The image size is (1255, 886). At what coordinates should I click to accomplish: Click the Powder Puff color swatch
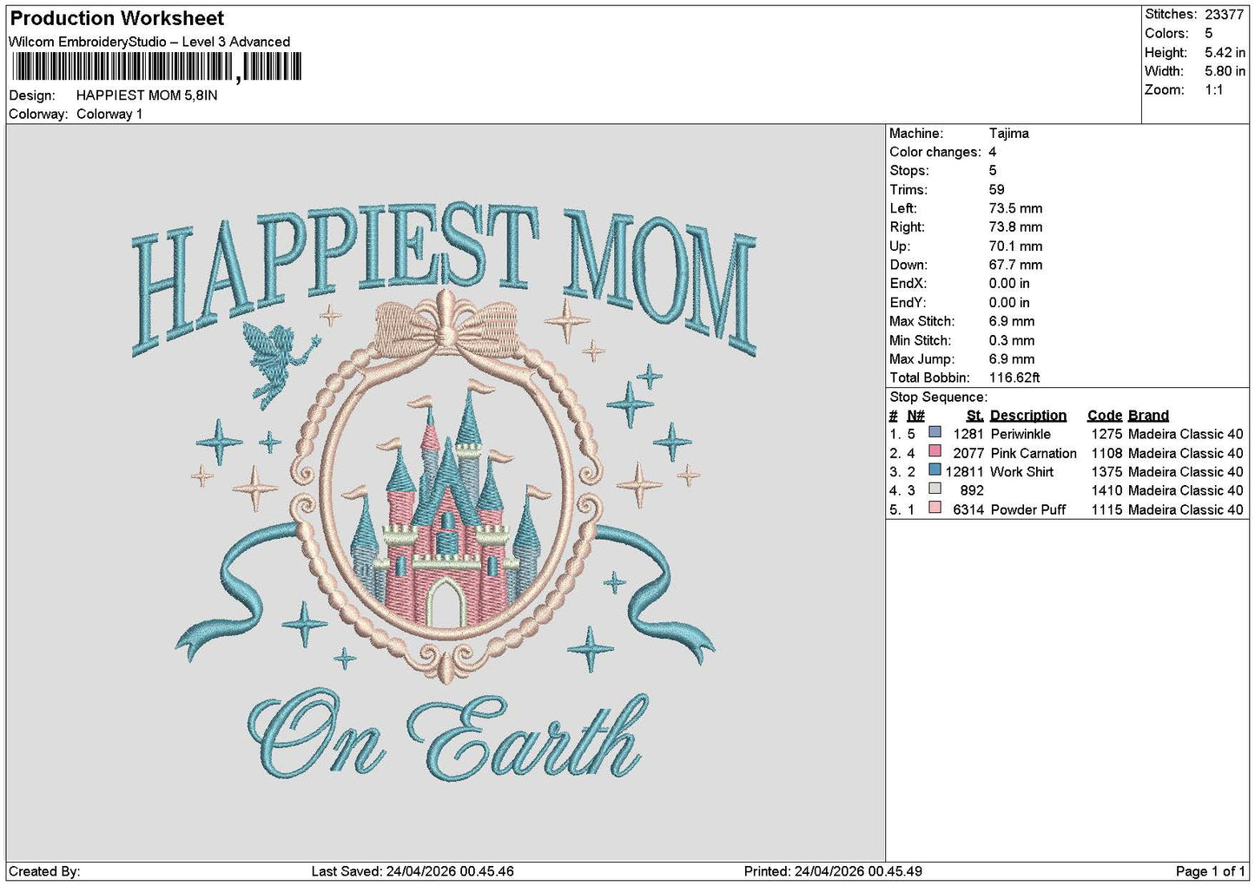[x=935, y=508]
